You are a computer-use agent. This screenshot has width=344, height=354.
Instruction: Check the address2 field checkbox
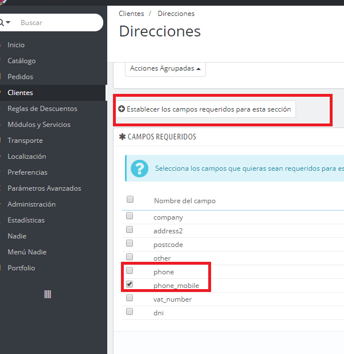pyautogui.click(x=129, y=229)
